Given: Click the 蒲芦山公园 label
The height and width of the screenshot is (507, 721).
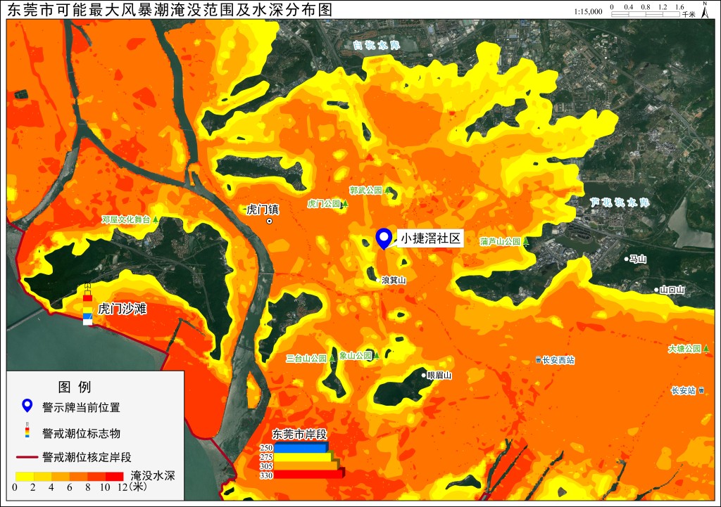Looking at the screenshot, I should click(501, 241).
